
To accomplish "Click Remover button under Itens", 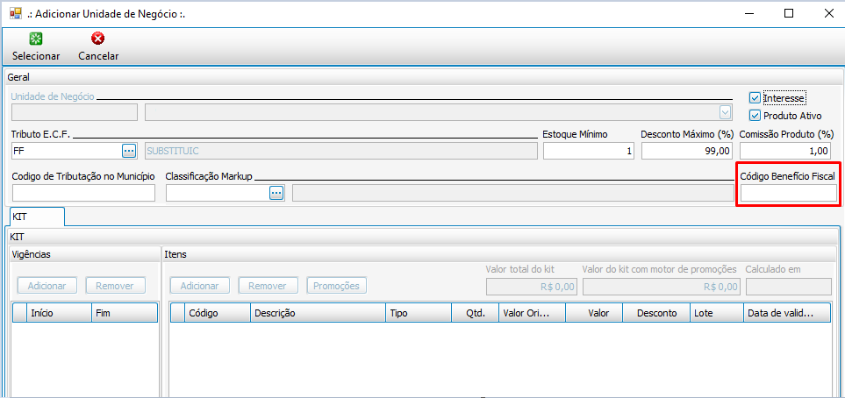I will click(268, 286).
